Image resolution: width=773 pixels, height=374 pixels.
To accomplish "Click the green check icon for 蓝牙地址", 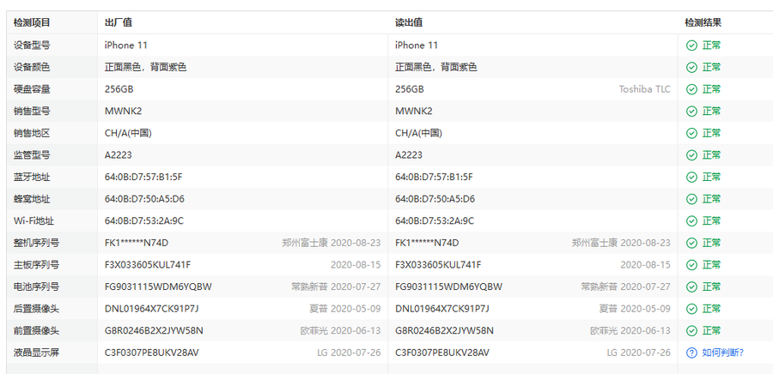I will [691, 177].
